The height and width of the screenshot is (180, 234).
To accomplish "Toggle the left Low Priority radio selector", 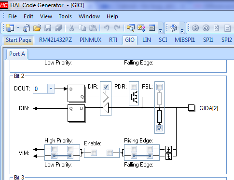I will pos(54,155).
